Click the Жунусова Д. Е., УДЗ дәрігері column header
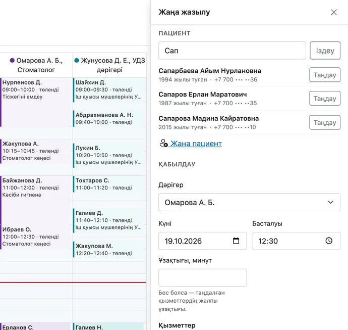Screen dimensions: 348x330 (x=109, y=65)
